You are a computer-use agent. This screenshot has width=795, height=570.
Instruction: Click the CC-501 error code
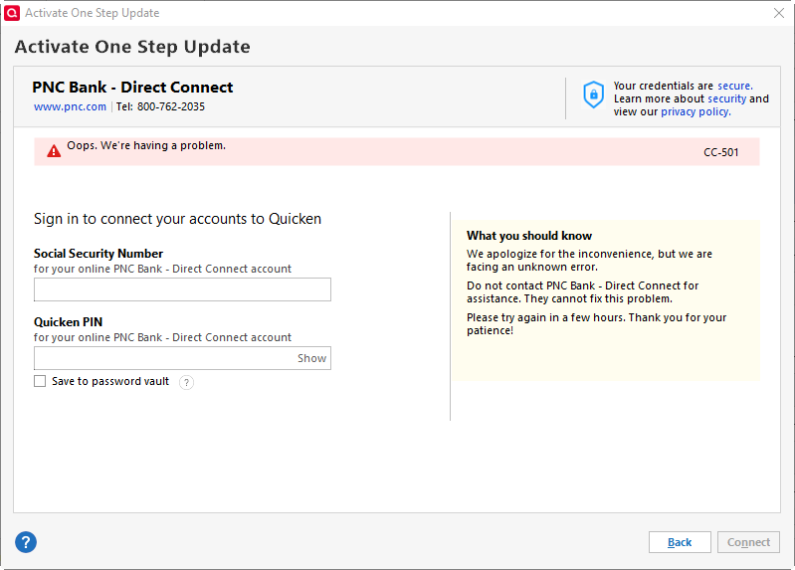tap(720, 152)
